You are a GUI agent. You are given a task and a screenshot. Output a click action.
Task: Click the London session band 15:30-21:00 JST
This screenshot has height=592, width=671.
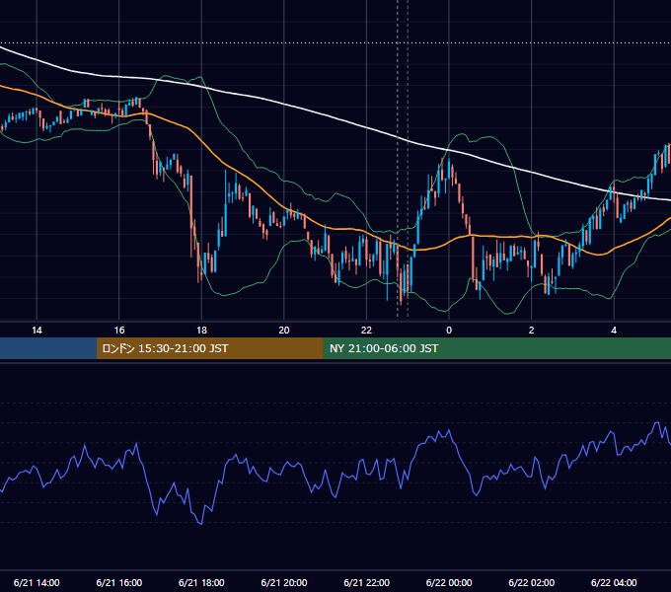209,348
